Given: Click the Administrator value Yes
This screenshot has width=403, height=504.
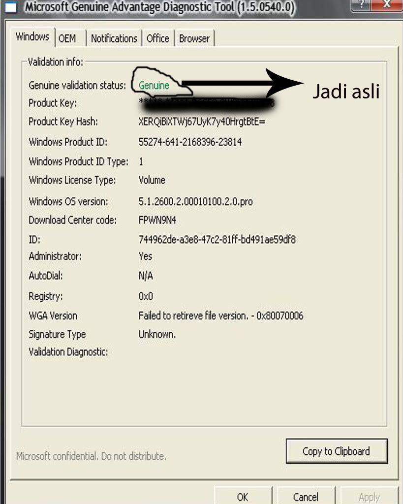Looking at the screenshot, I should point(145,256).
